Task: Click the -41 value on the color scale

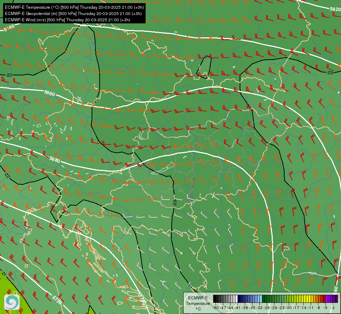Action: 237,308
